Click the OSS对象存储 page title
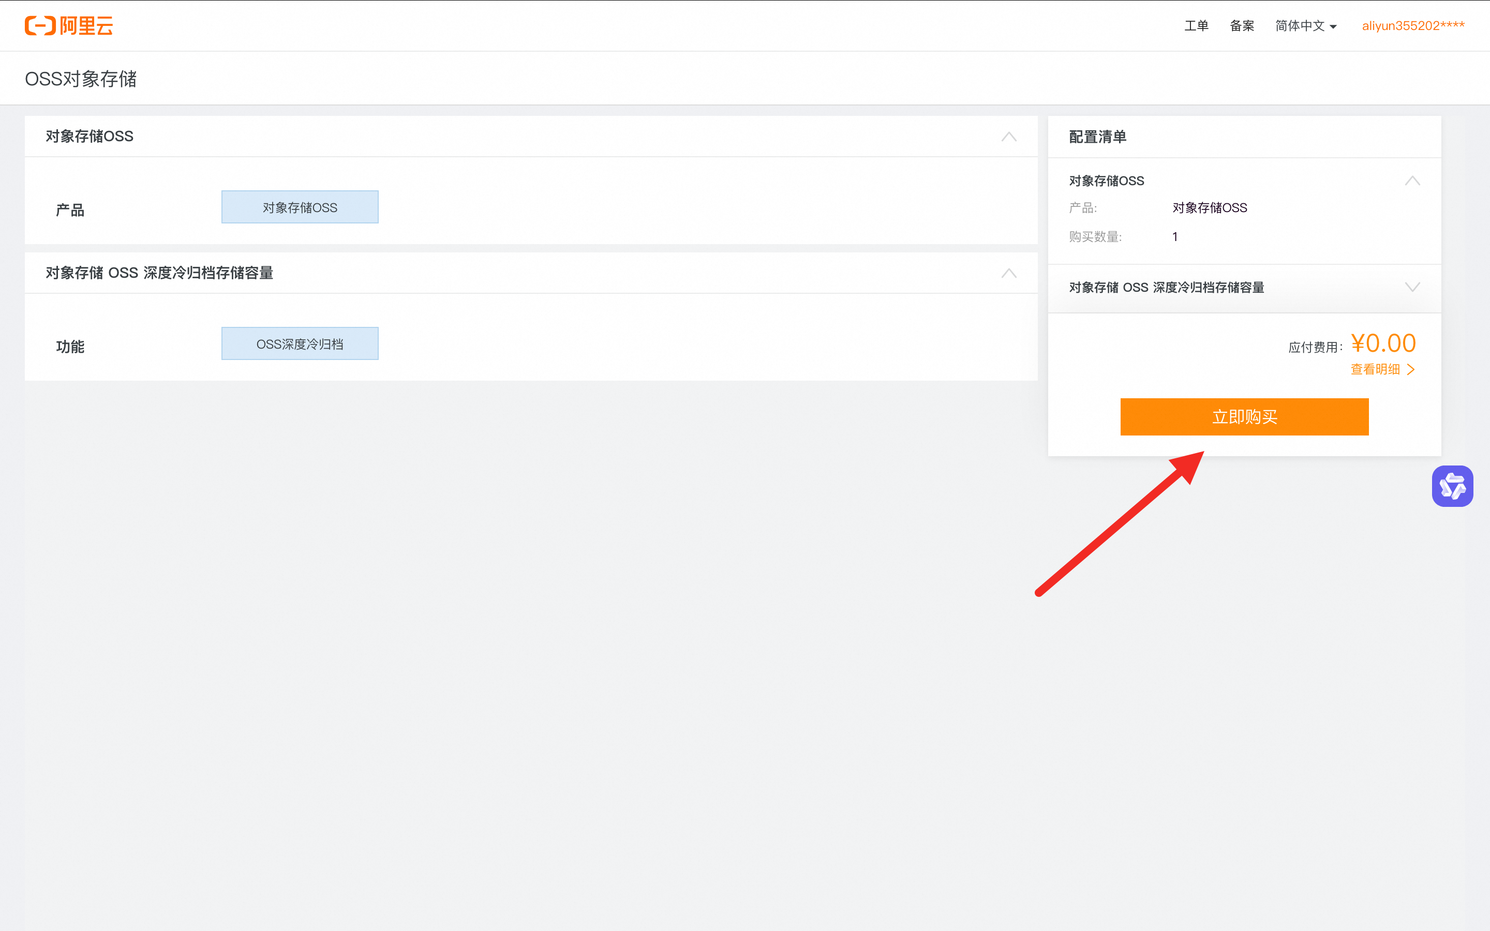Screen dimensions: 1490x931 pos(81,79)
